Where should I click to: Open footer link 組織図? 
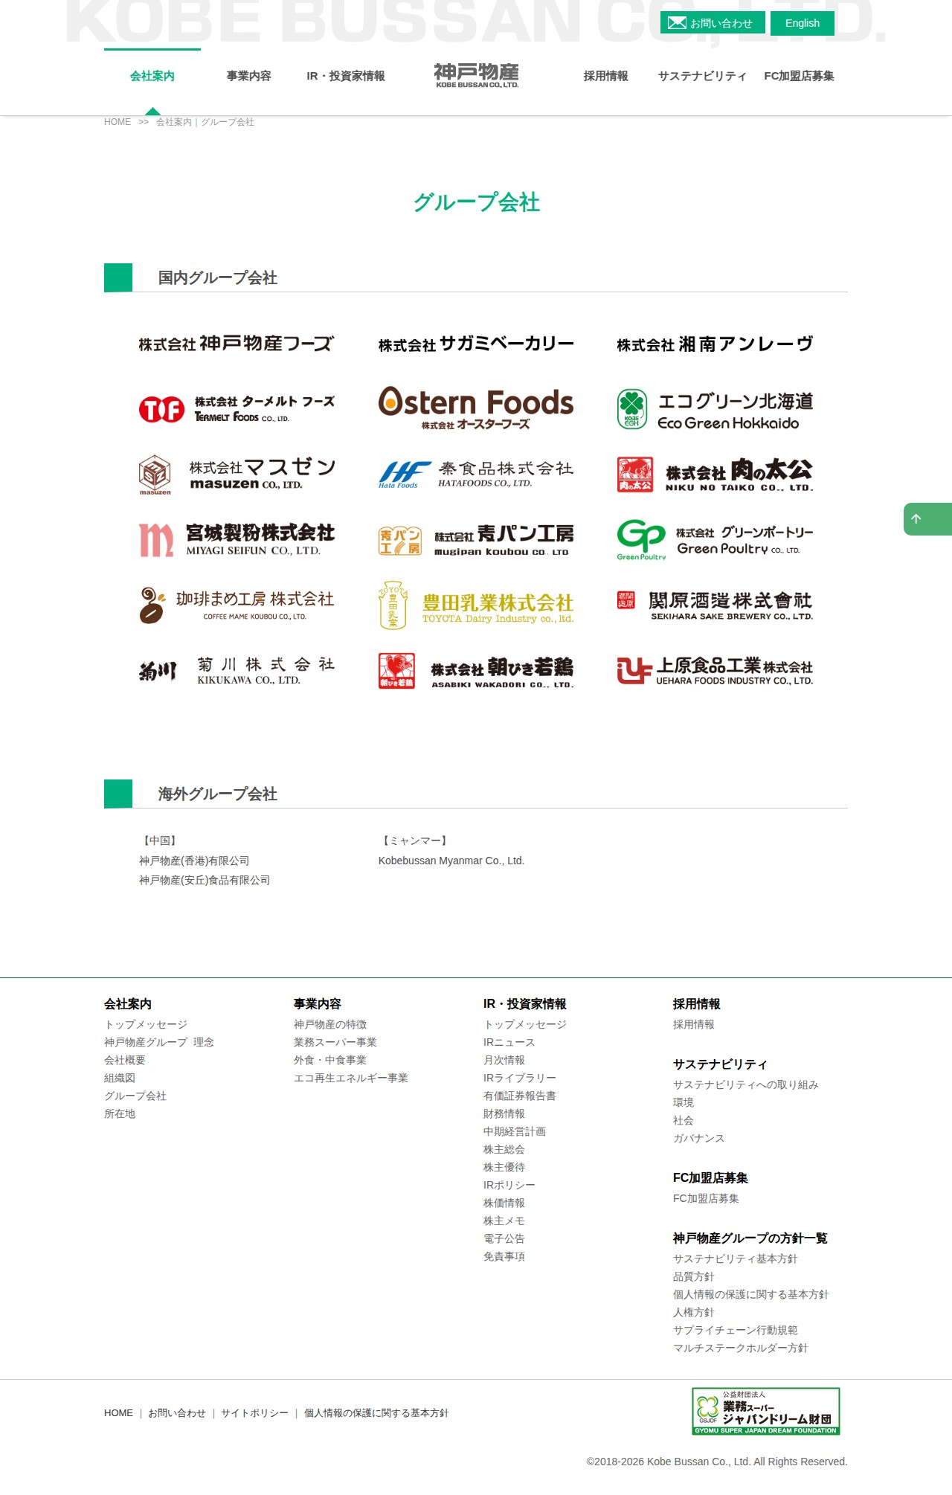click(120, 1078)
